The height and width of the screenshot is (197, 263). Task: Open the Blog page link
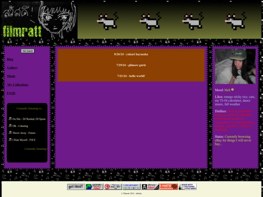pyautogui.click(x=10, y=59)
